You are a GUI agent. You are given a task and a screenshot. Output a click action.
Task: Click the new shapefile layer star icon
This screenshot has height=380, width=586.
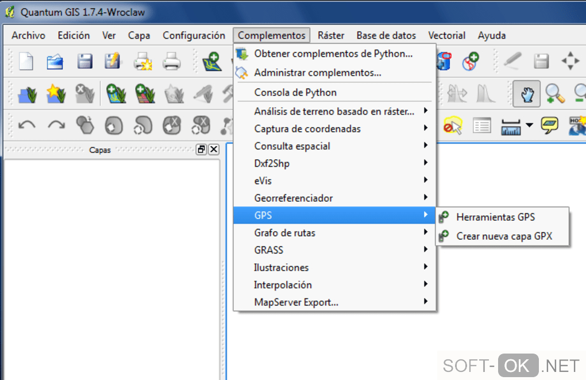(x=56, y=94)
